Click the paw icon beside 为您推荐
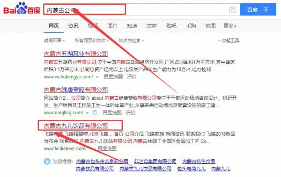 47,162
